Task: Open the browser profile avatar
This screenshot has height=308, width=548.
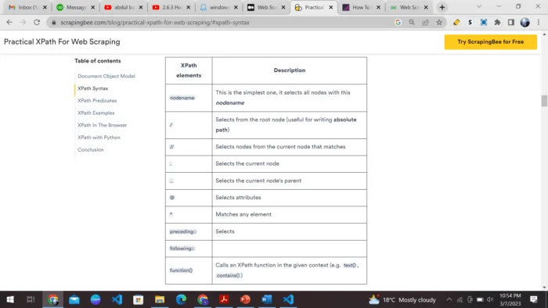Action: click(x=525, y=23)
